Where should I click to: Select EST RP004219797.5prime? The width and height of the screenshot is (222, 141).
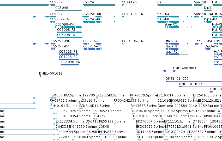point(73,111)
